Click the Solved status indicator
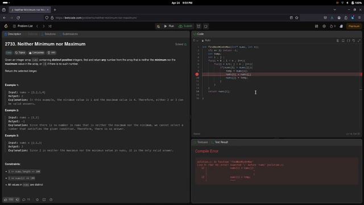 coord(181,44)
